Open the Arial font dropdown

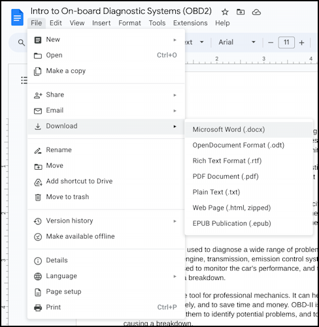point(237,42)
